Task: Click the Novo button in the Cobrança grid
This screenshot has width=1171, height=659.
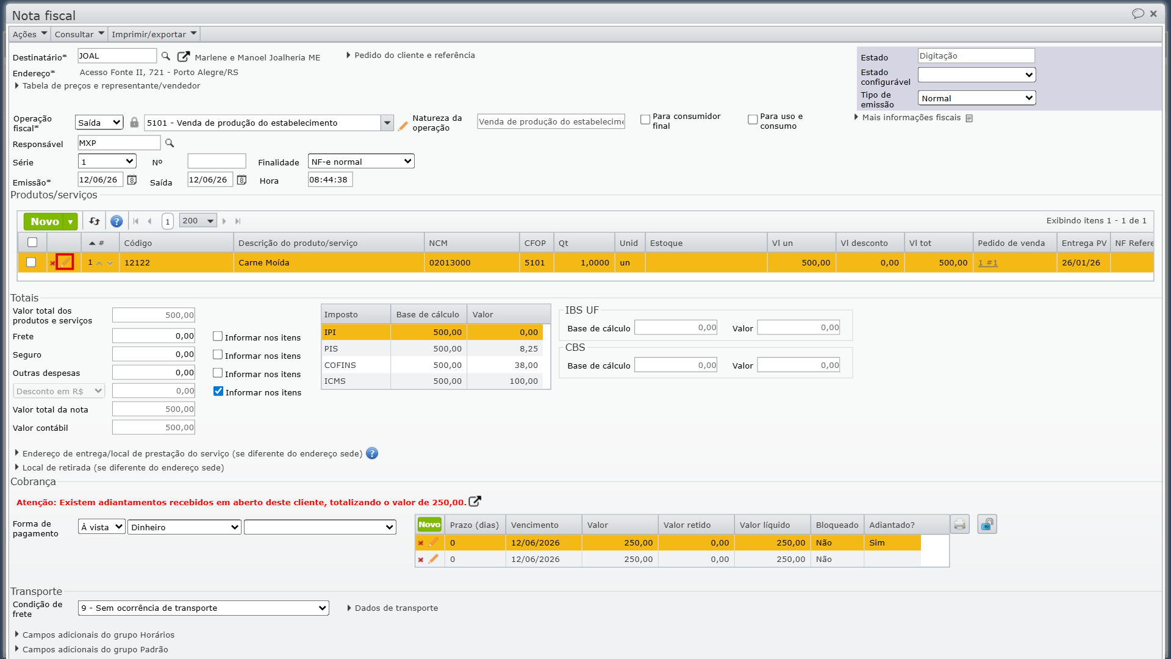Action: point(429,525)
